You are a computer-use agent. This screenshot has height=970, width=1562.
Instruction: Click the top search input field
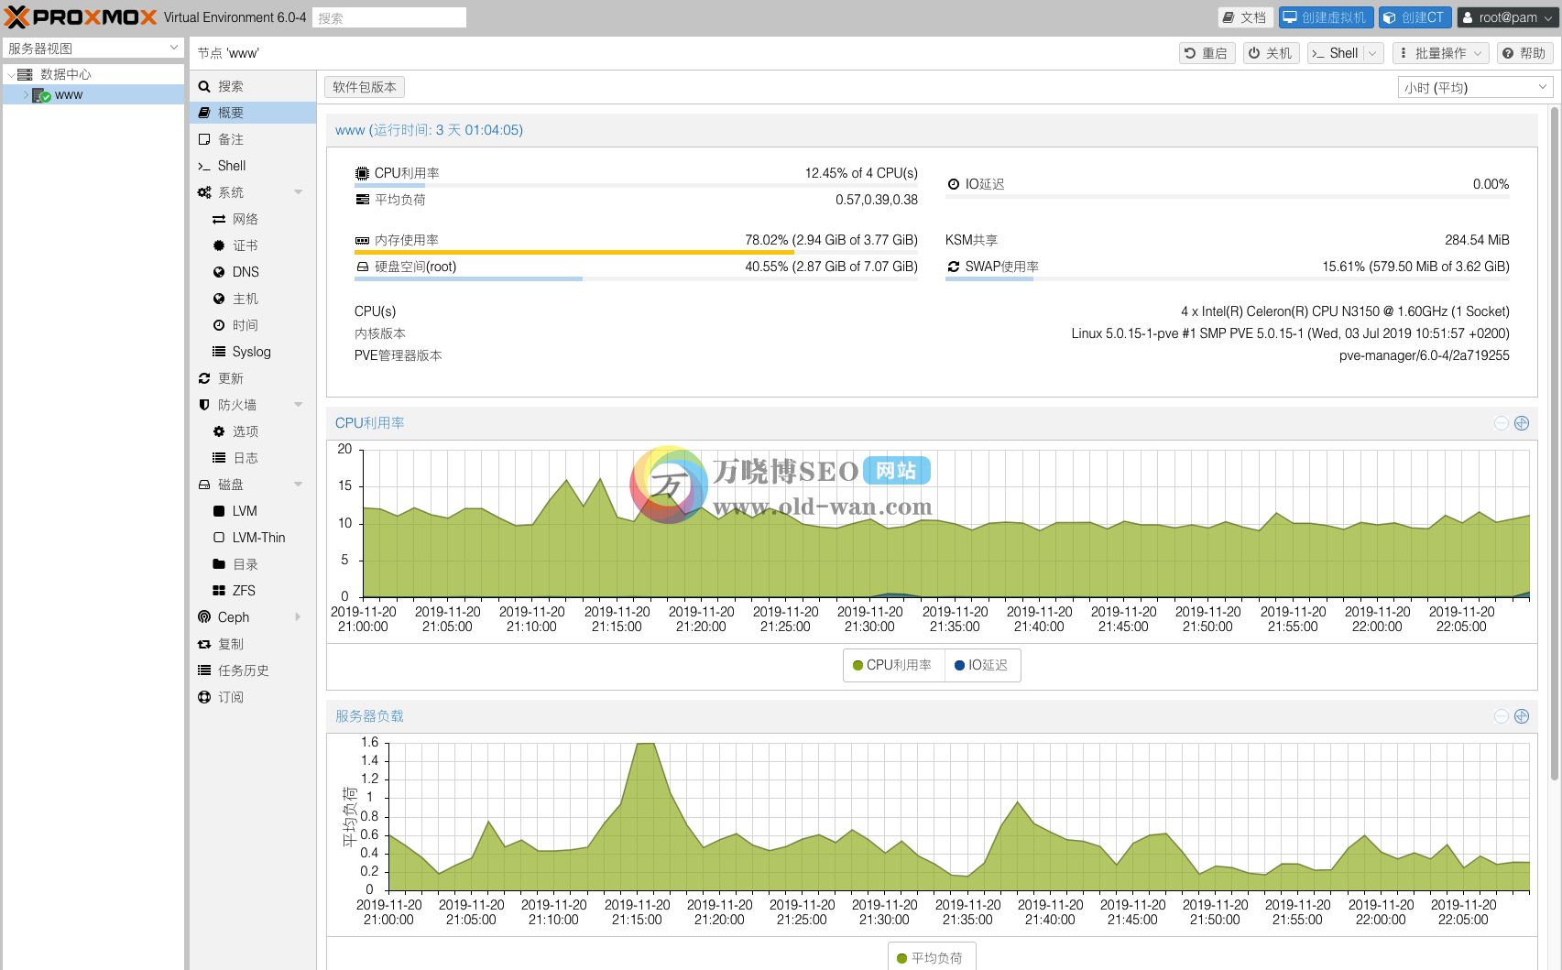(389, 17)
